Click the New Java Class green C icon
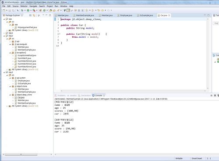 (44, 10)
